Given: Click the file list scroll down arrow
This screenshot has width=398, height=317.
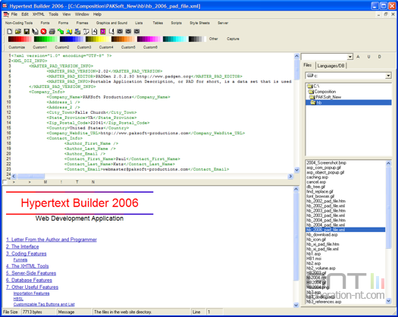Looking at the screenshot, I should click(388, 301).
